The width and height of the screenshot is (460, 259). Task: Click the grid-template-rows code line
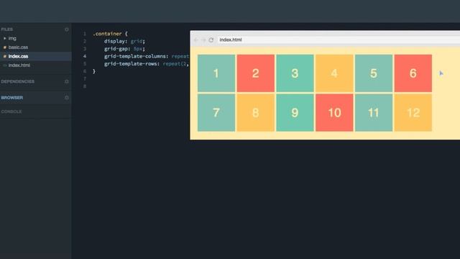[147, 64]
